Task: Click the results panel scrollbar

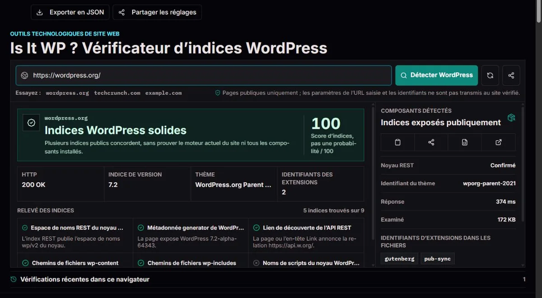Action: coord(373,174)
